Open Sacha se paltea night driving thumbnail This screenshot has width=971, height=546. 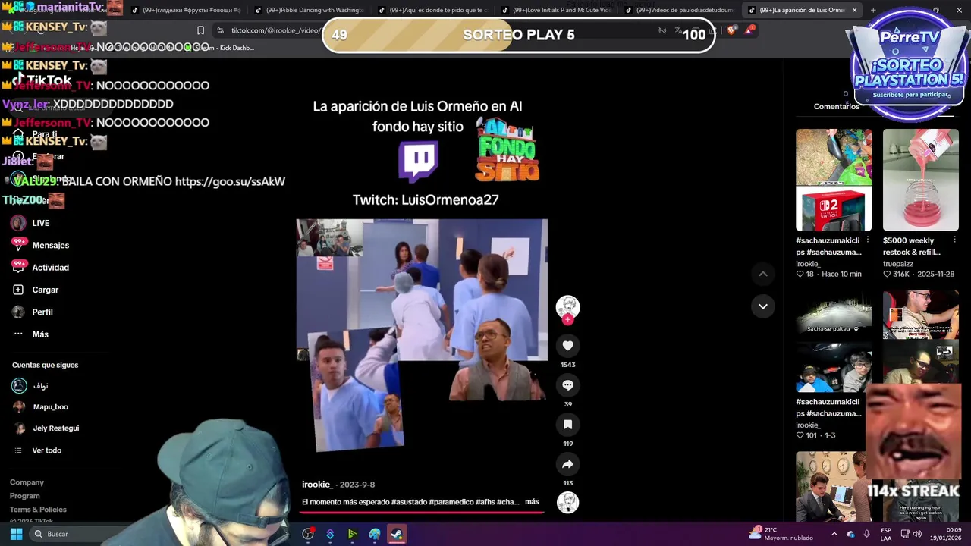click(834, 341)
